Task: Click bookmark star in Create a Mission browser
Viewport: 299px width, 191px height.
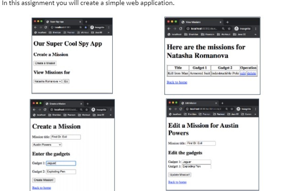Action: [87, 110]
